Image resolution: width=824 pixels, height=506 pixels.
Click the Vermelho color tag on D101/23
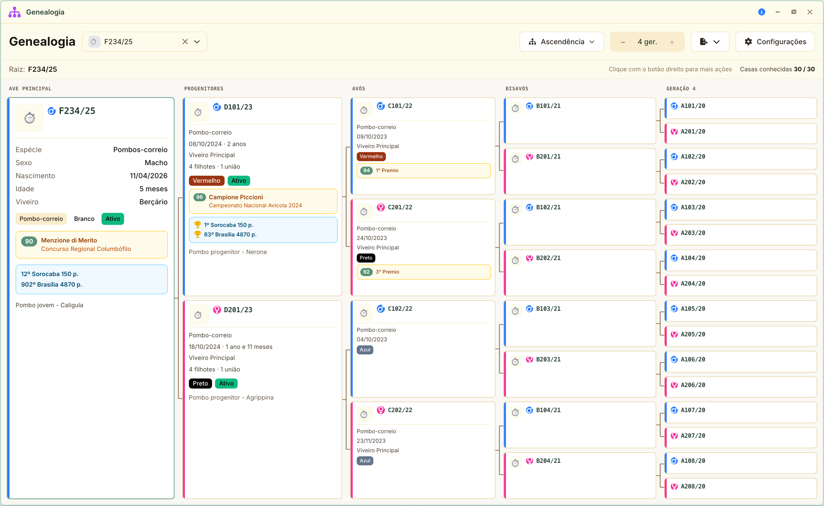click(207, 181)
